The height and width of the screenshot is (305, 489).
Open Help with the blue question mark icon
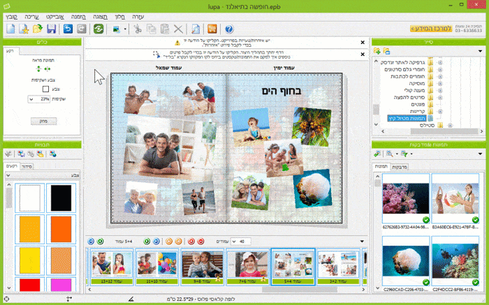(x=231, y=29)
